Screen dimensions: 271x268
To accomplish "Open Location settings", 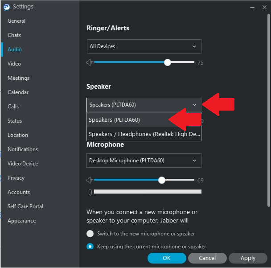I will pos(18,135).
